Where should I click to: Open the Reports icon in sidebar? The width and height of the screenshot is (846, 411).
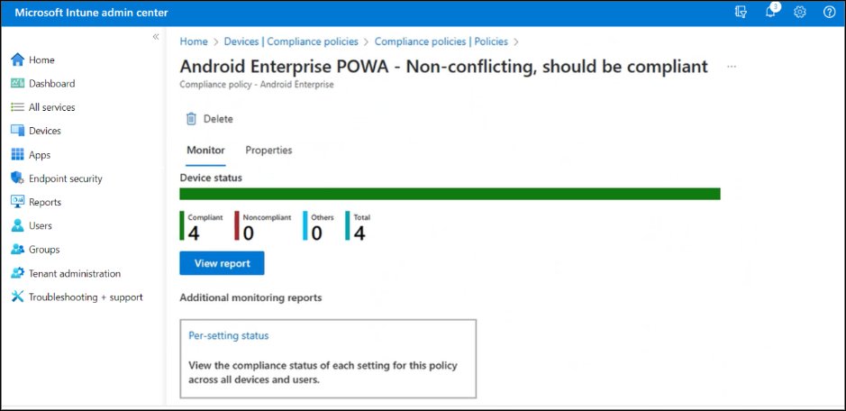coord(17,202)
